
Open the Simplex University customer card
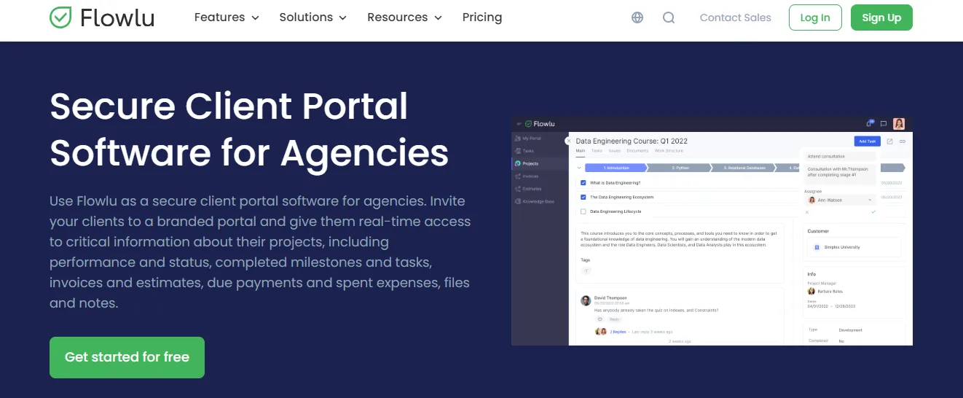(x=854, y=247)
